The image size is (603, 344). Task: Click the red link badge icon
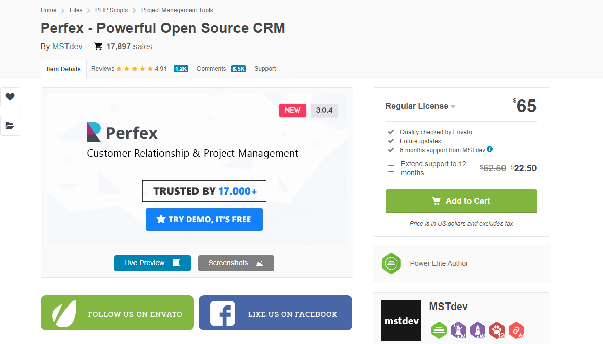click(516, 330)
